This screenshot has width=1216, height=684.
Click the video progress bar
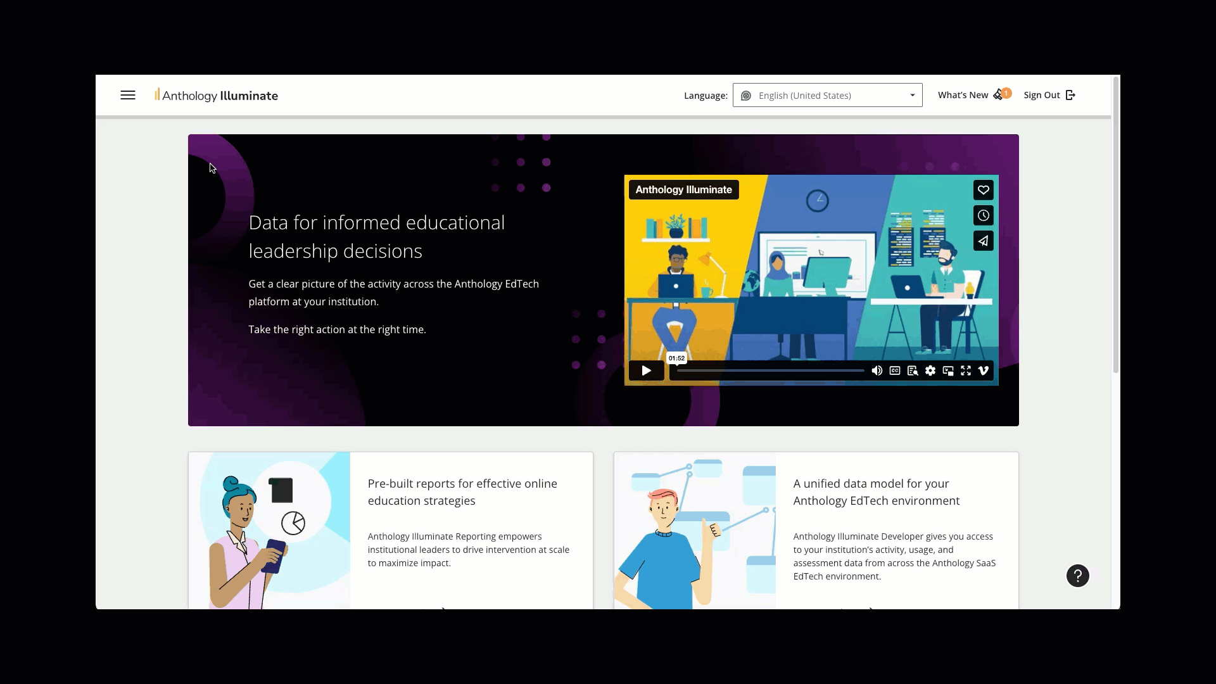pyautogui.click(x=769, y=370)
